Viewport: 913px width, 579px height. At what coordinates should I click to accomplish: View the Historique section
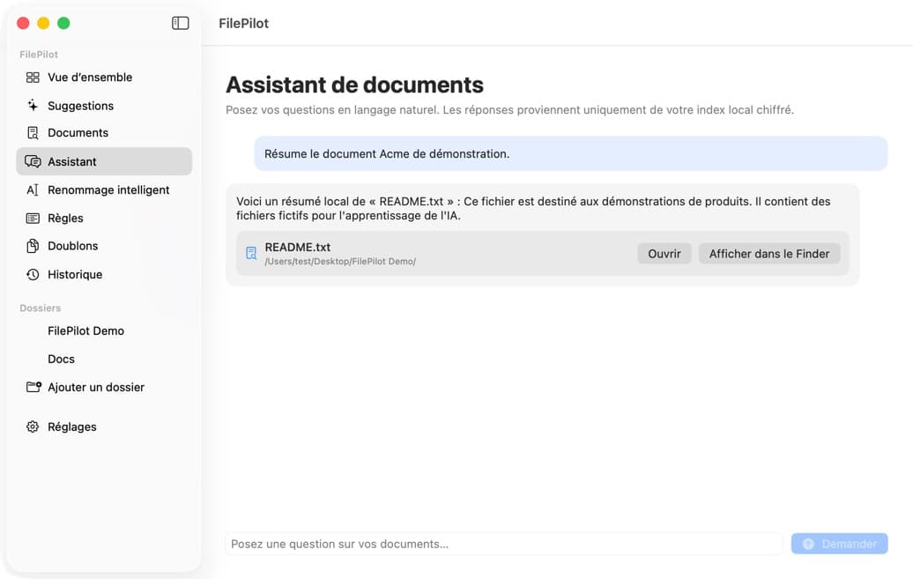[x=104, y=274]
